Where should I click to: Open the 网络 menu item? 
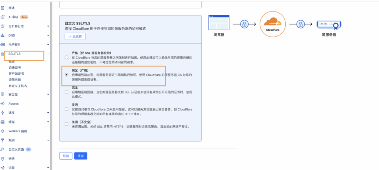coord(11,159)
